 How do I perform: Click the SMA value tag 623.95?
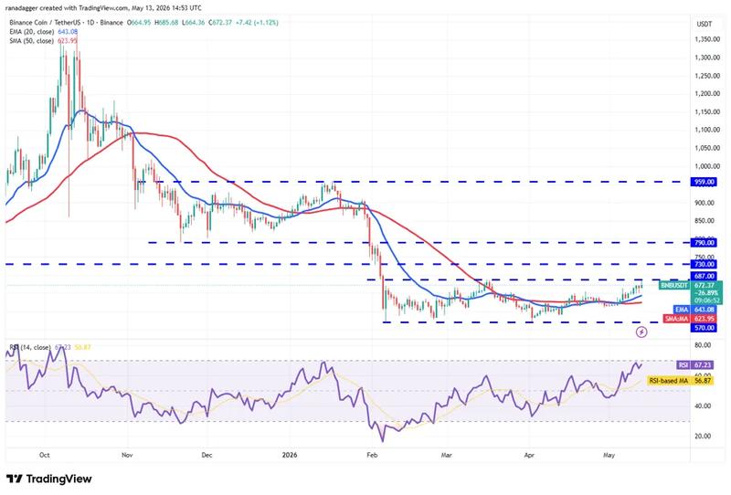(x=705, y=319)
